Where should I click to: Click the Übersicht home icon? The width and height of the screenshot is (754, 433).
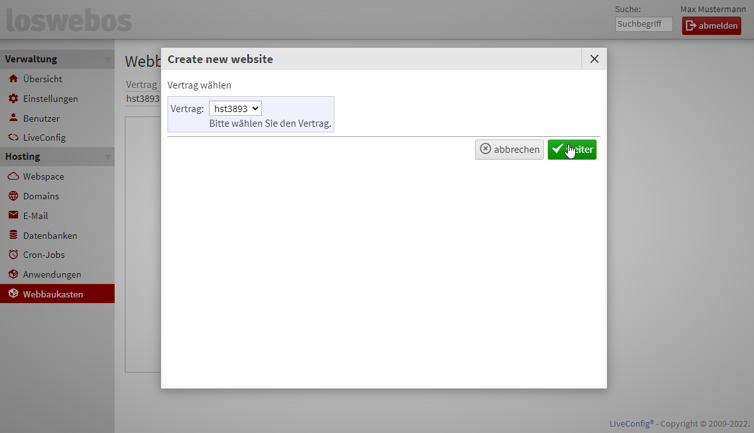point(13,79)
